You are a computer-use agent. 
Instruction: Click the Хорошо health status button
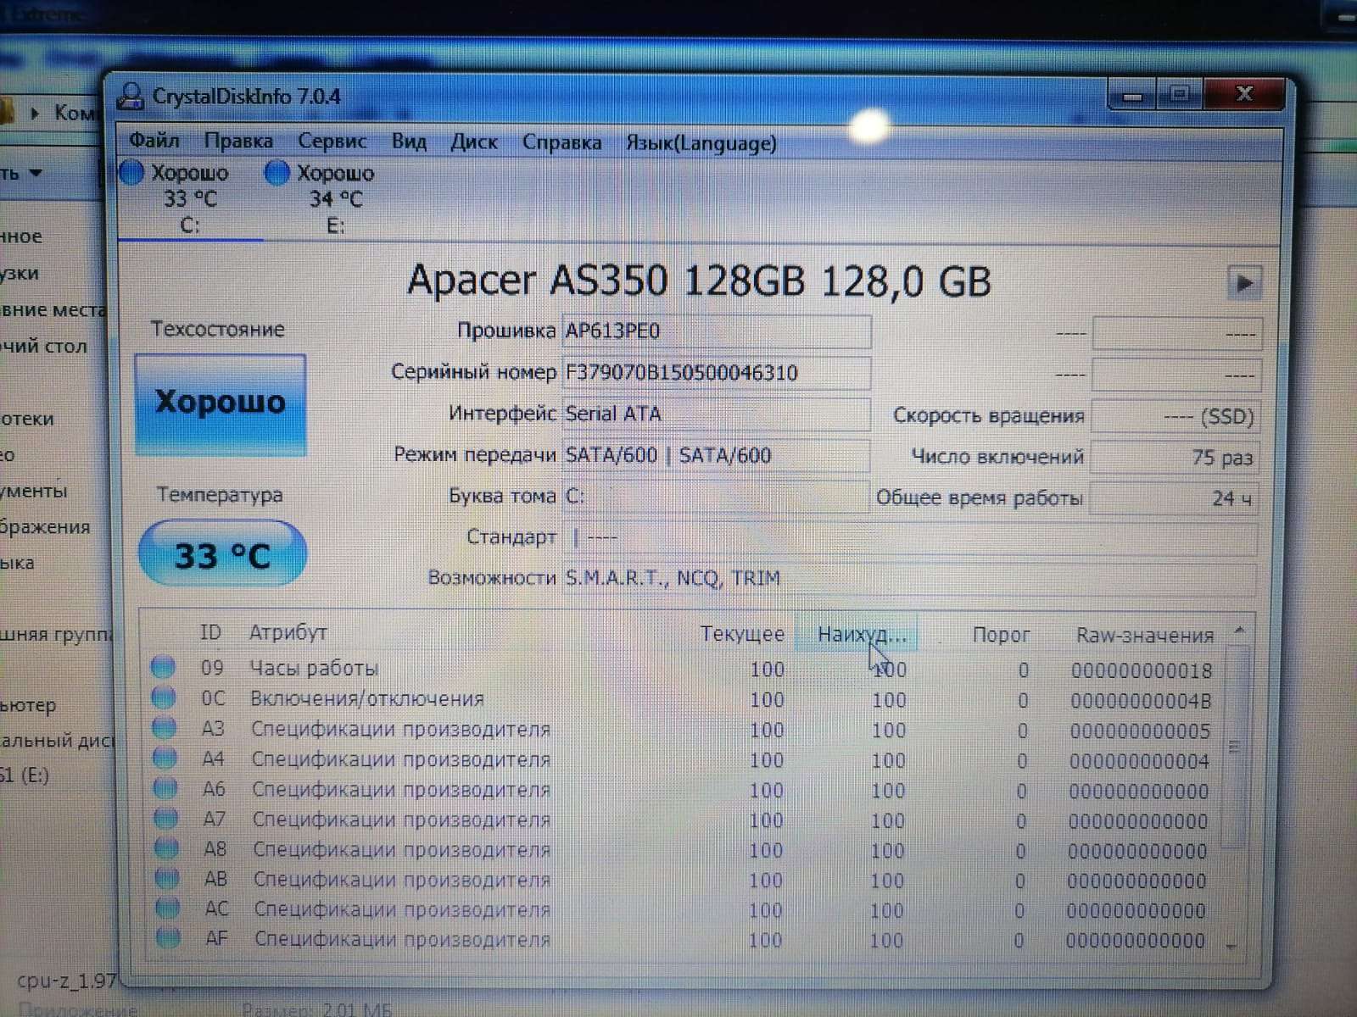coord(221,403)
